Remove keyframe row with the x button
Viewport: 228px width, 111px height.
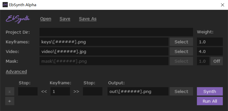tap(10, 91)
